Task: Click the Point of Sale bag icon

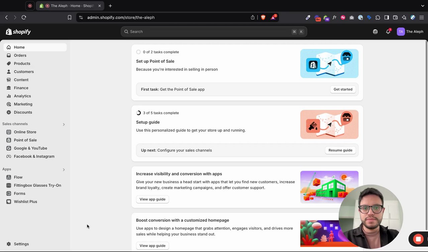Action: (9, 140)
